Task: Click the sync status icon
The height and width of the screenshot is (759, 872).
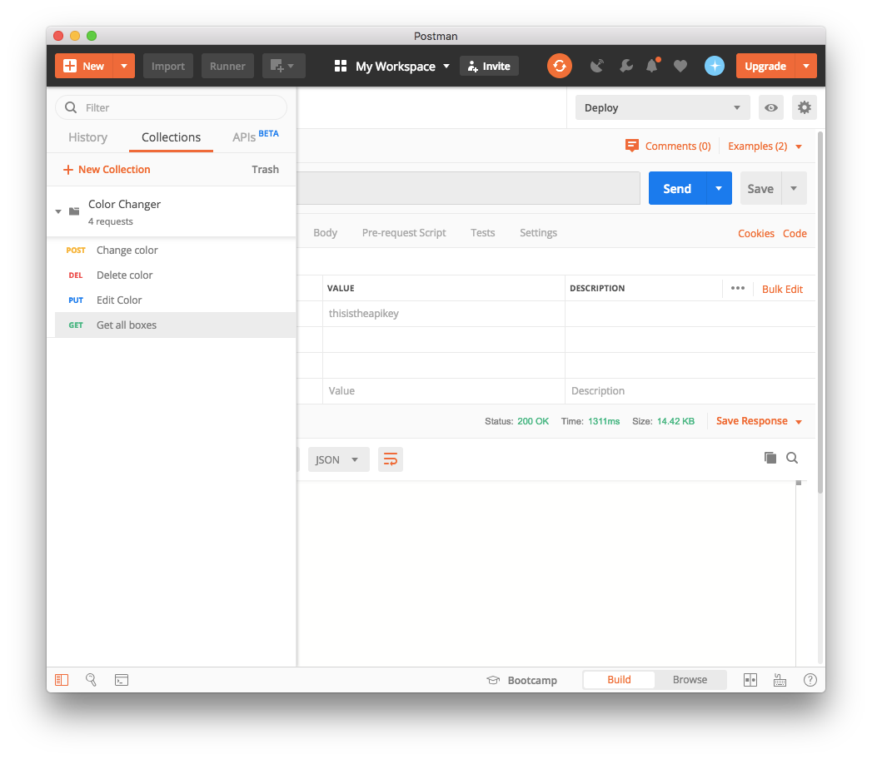Action: point(560,66)
